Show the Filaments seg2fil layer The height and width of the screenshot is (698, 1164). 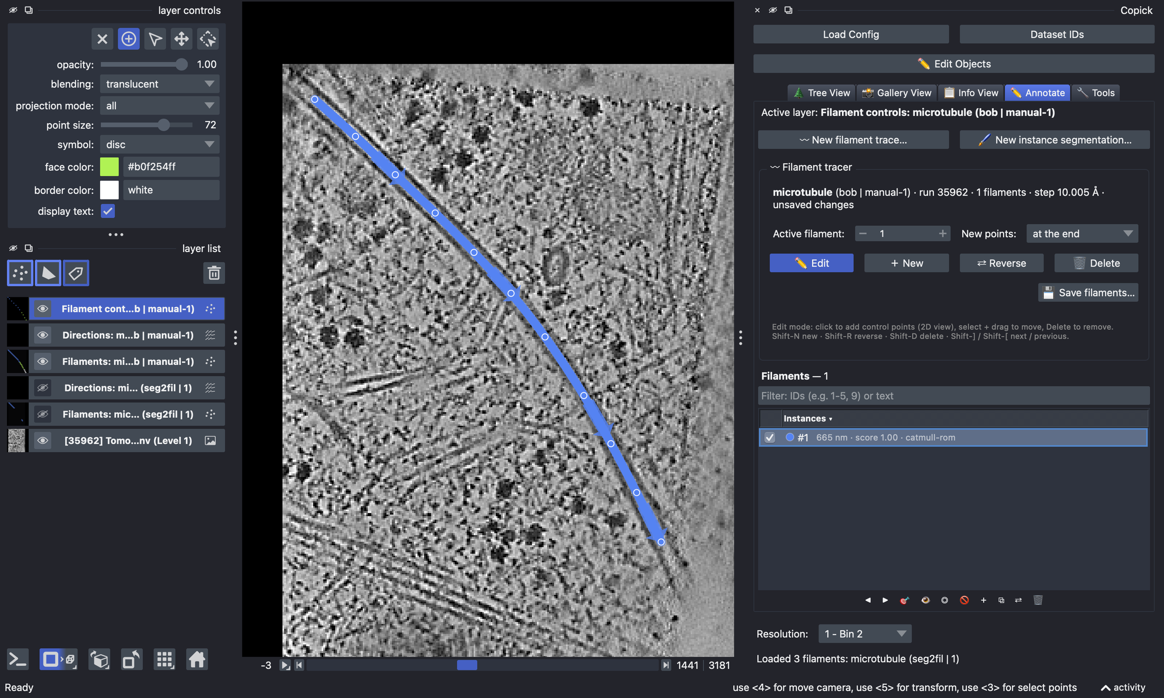[43, 415]
